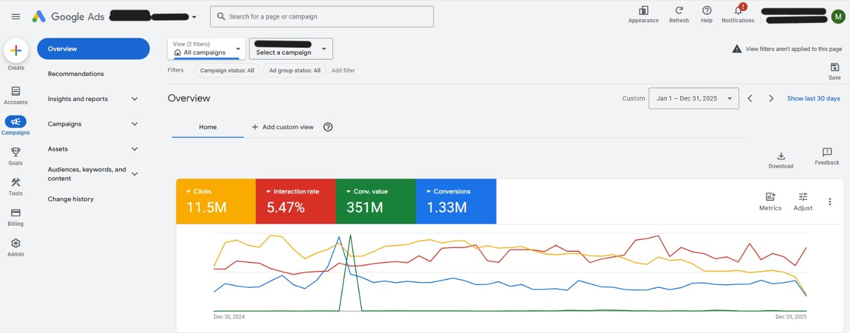Open the date range dropdown
Screen dimensions: 850x333
point(693,98)
